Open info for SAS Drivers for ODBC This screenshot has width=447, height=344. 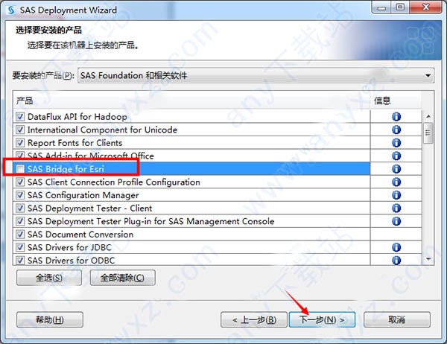click(396, 260)
